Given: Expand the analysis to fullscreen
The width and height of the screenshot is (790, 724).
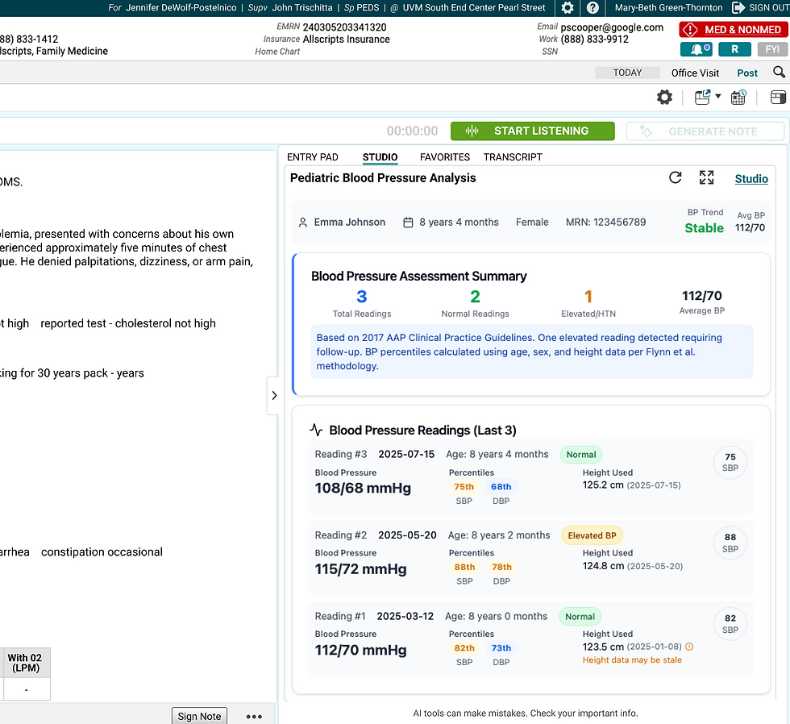Looking at the screenshot, I should pos(706,177).
